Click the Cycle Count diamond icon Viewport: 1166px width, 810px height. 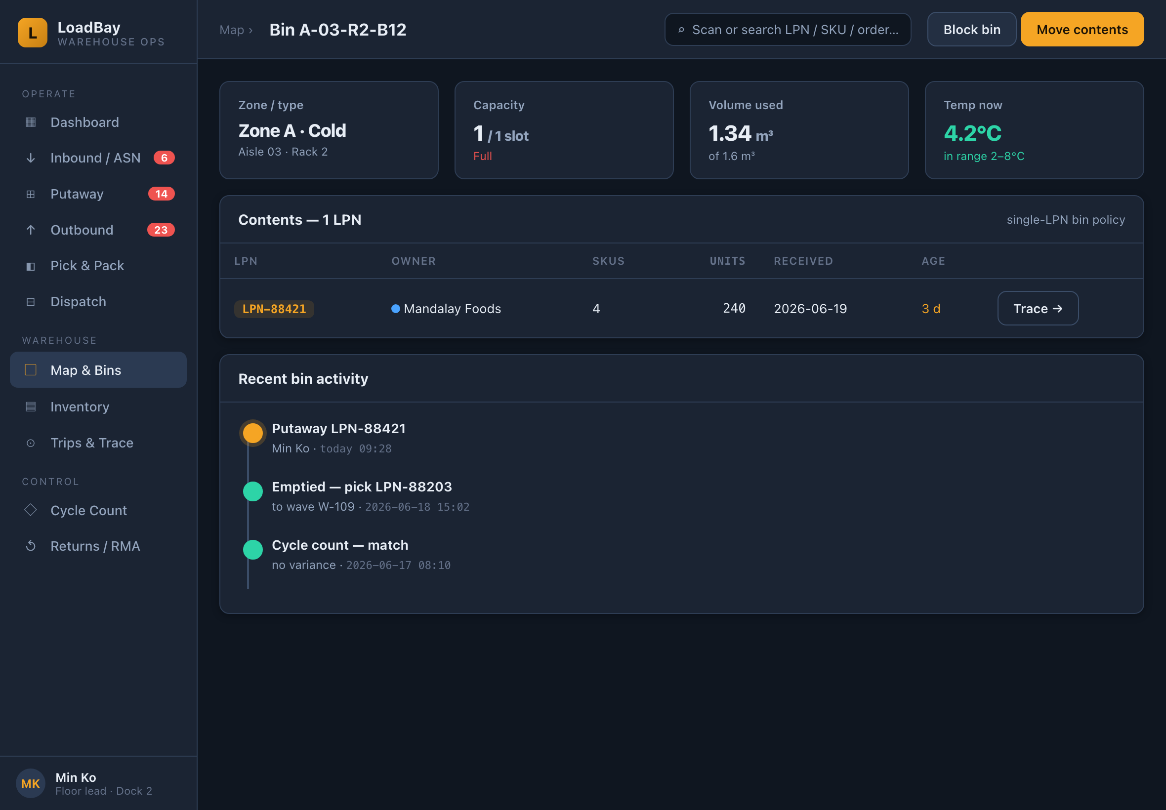[x=31, y=510]
